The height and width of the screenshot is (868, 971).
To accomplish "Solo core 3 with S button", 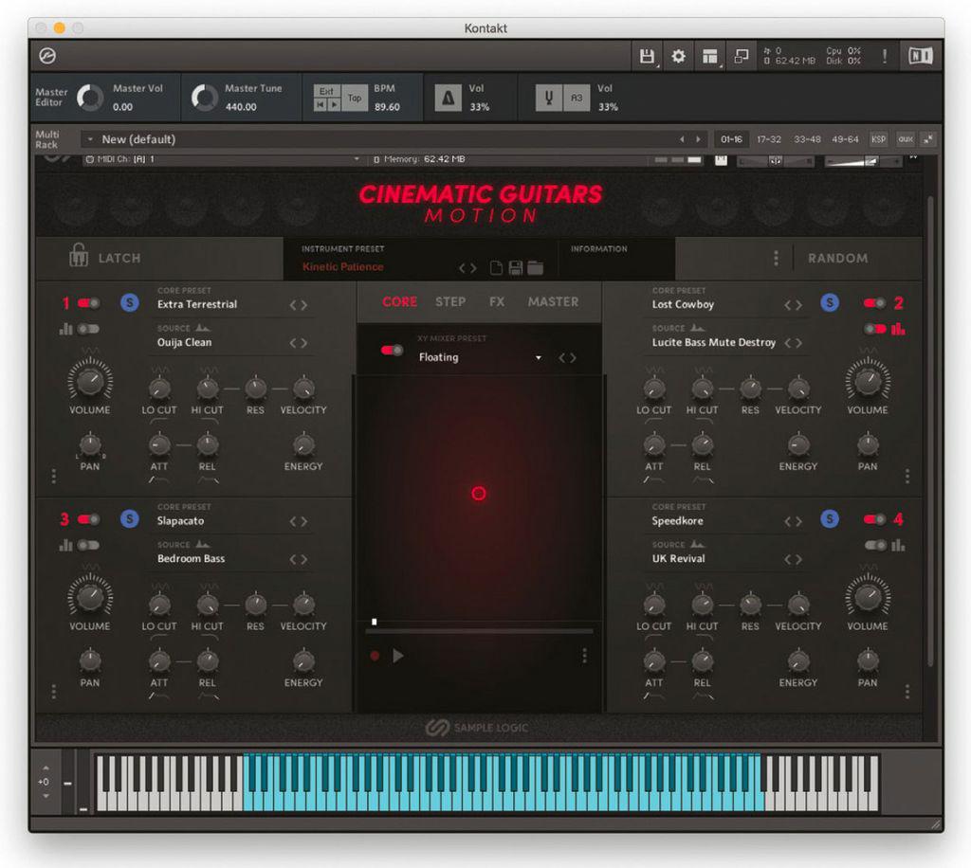I will click(x=129, y=518).
